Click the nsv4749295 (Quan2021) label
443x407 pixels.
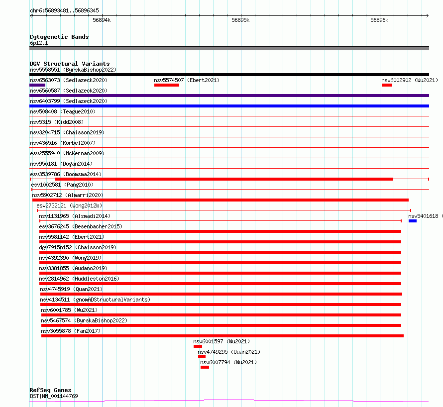click(229, 352)
